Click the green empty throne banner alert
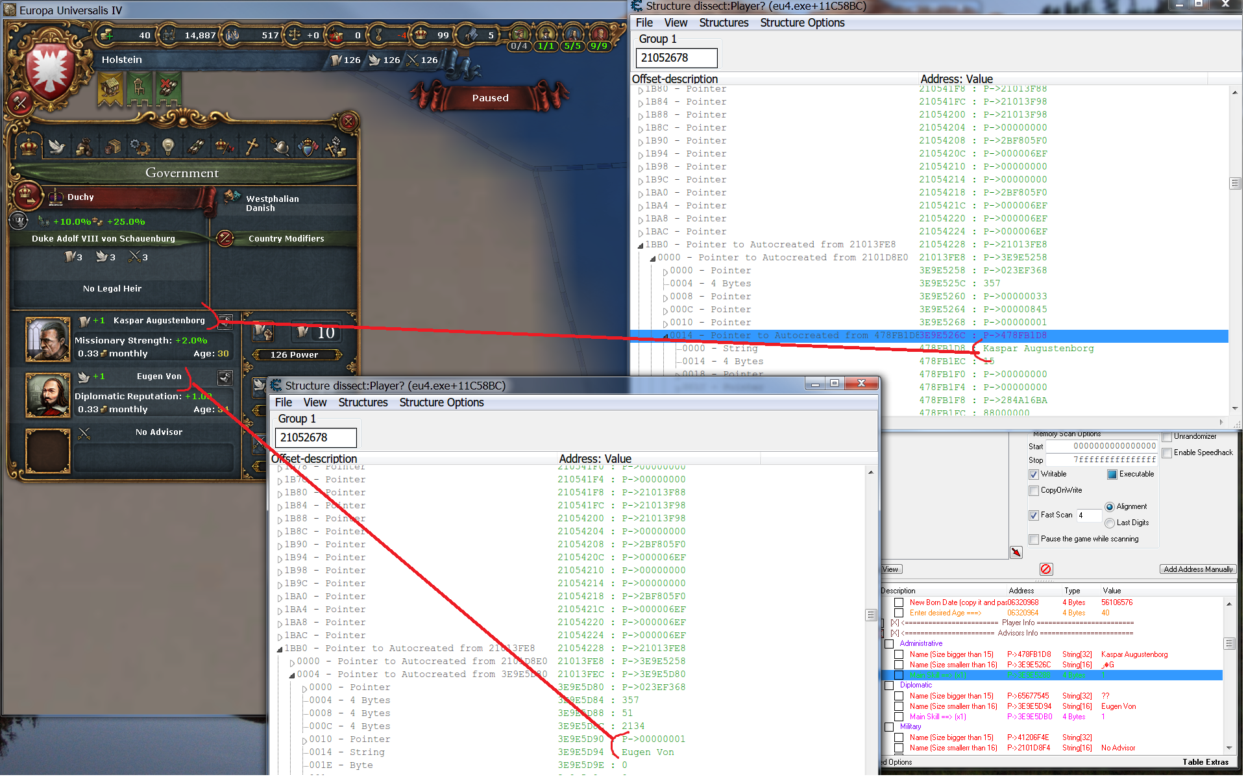This screenshot has height=779, width=1246. pyautogui.click(x=139, y=89)
